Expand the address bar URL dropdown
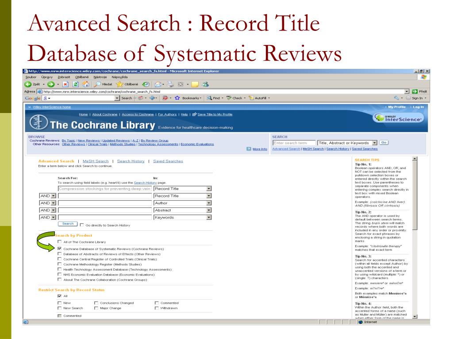453x339 pixels. (407, 91)
